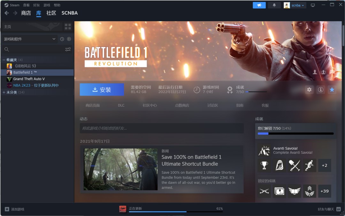Click the single friend icon on banner
This screenshot has width=345, height=216.
point(315,72)
